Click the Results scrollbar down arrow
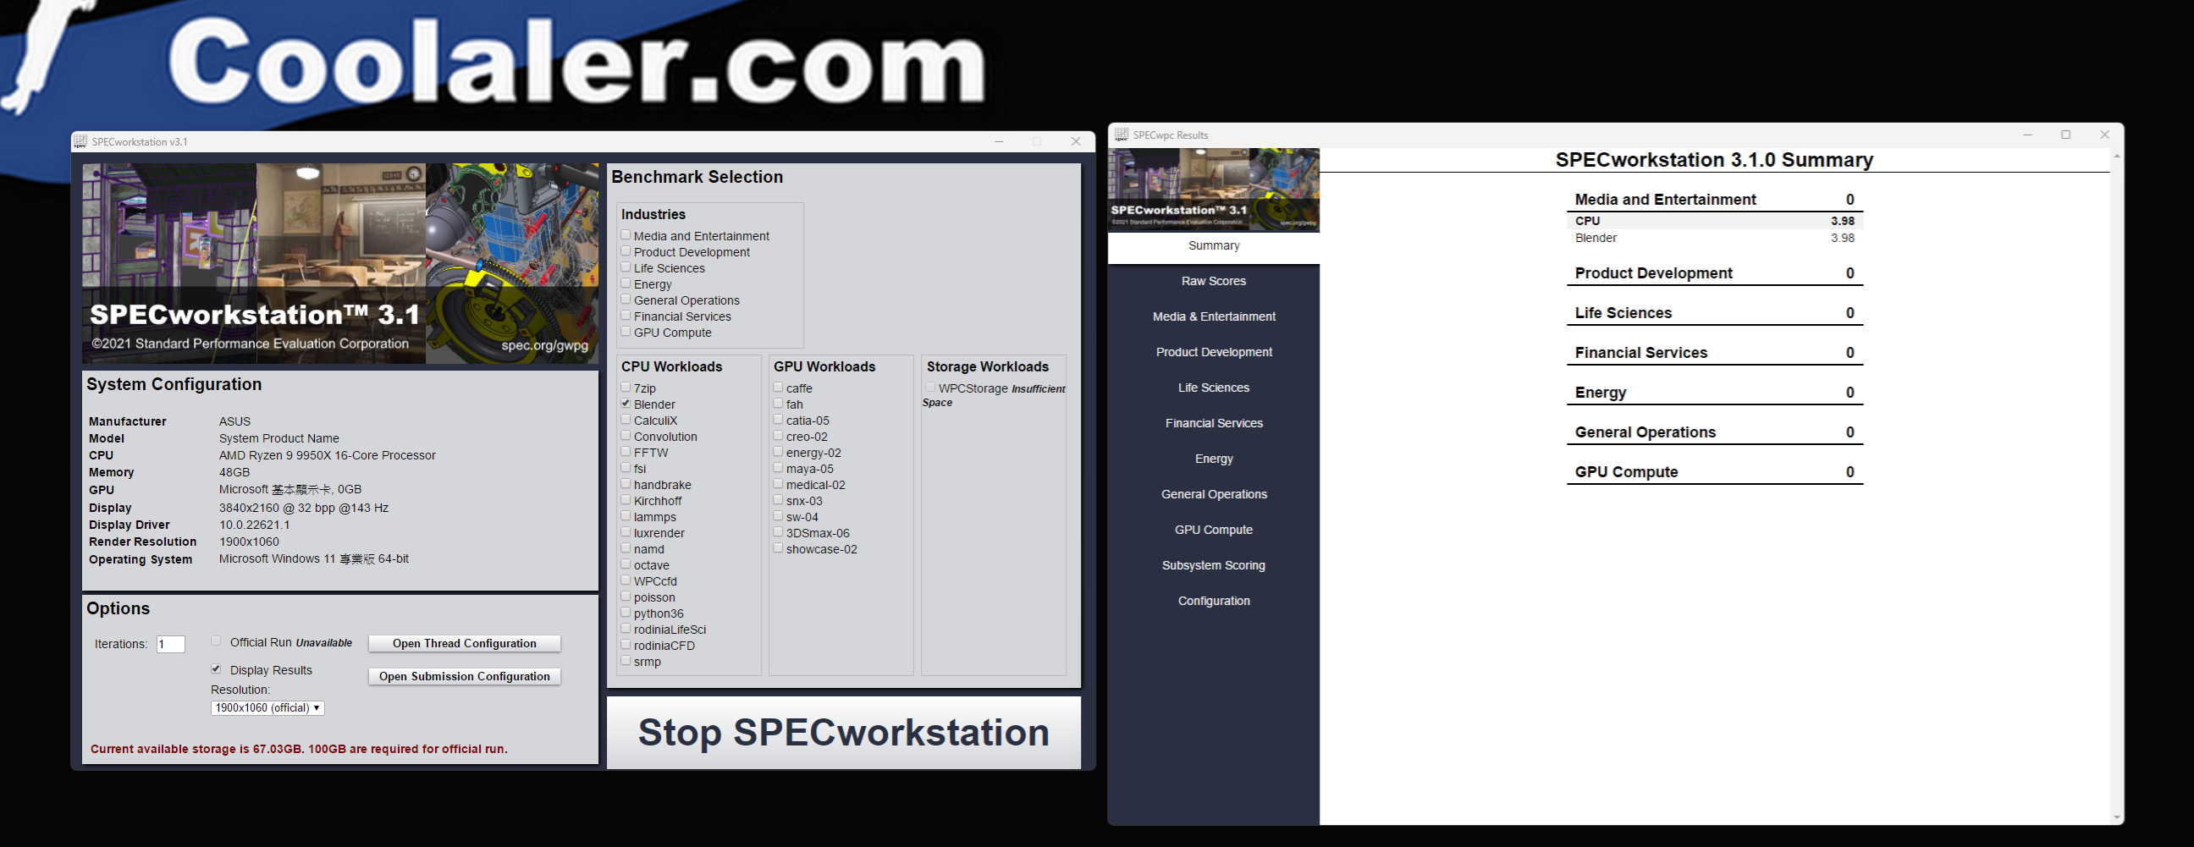This screenshot has width=2194, height=847. [2116, 818]
